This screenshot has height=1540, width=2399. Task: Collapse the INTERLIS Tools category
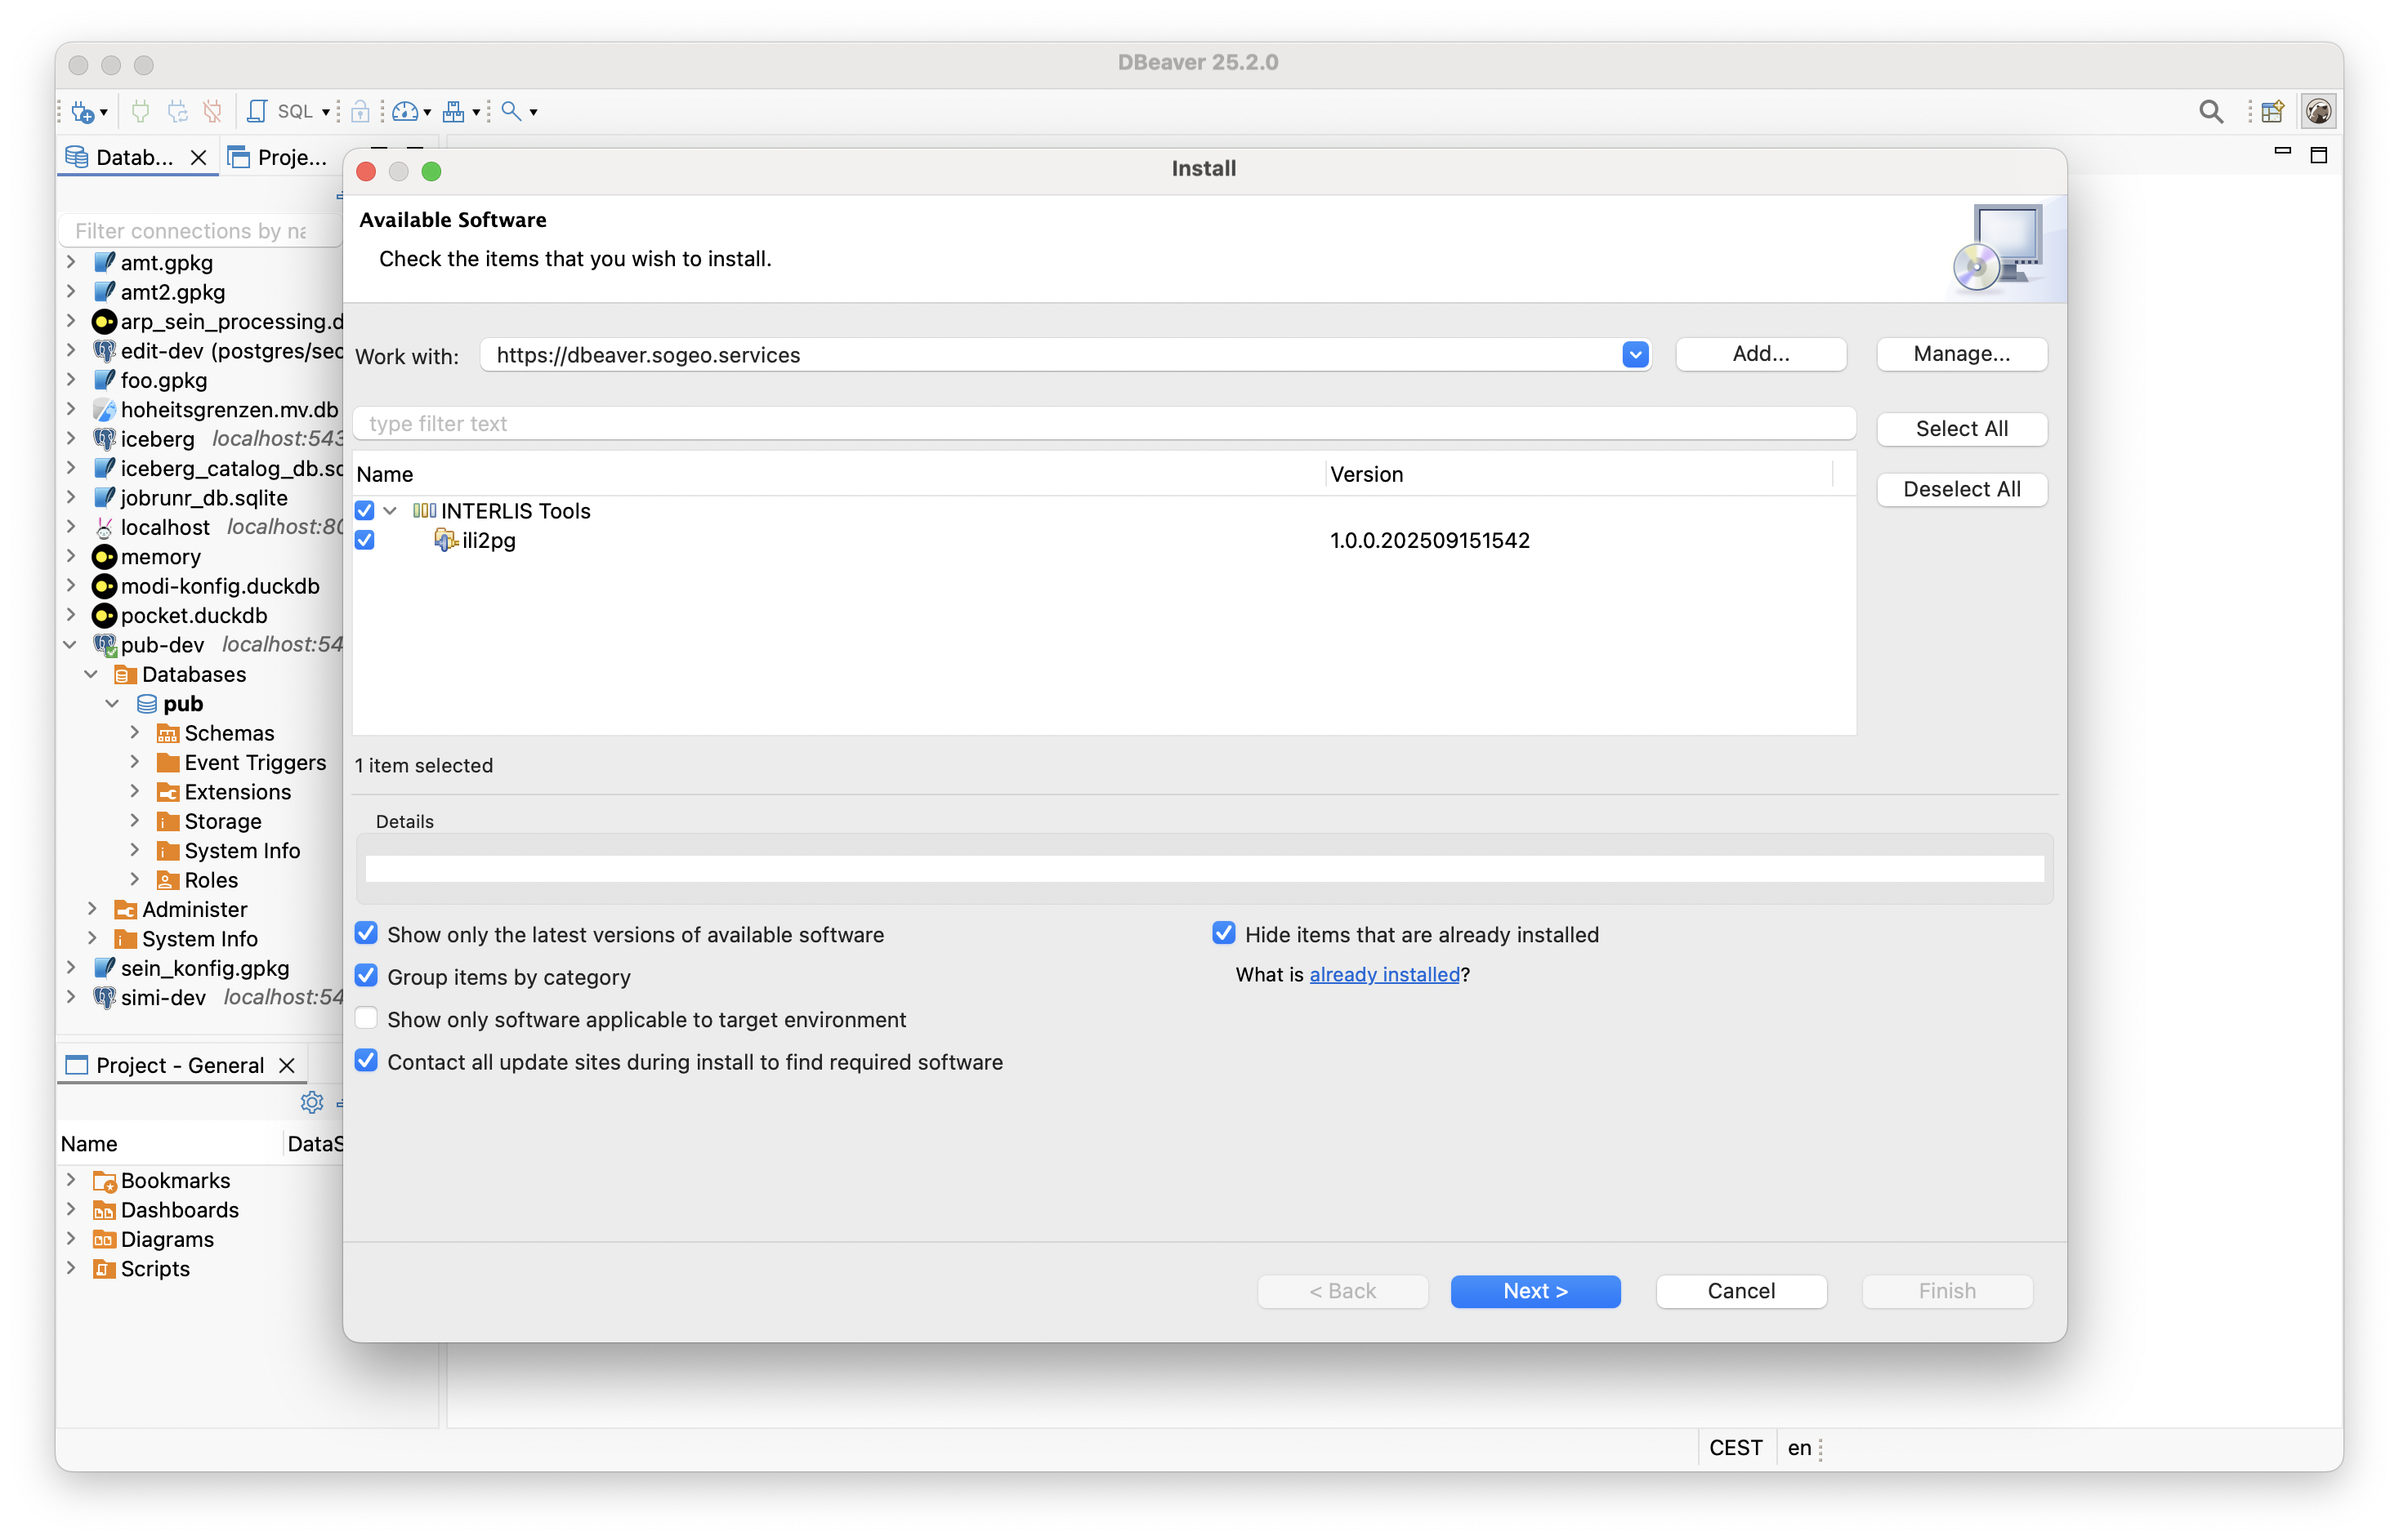[x=391, y=511]
